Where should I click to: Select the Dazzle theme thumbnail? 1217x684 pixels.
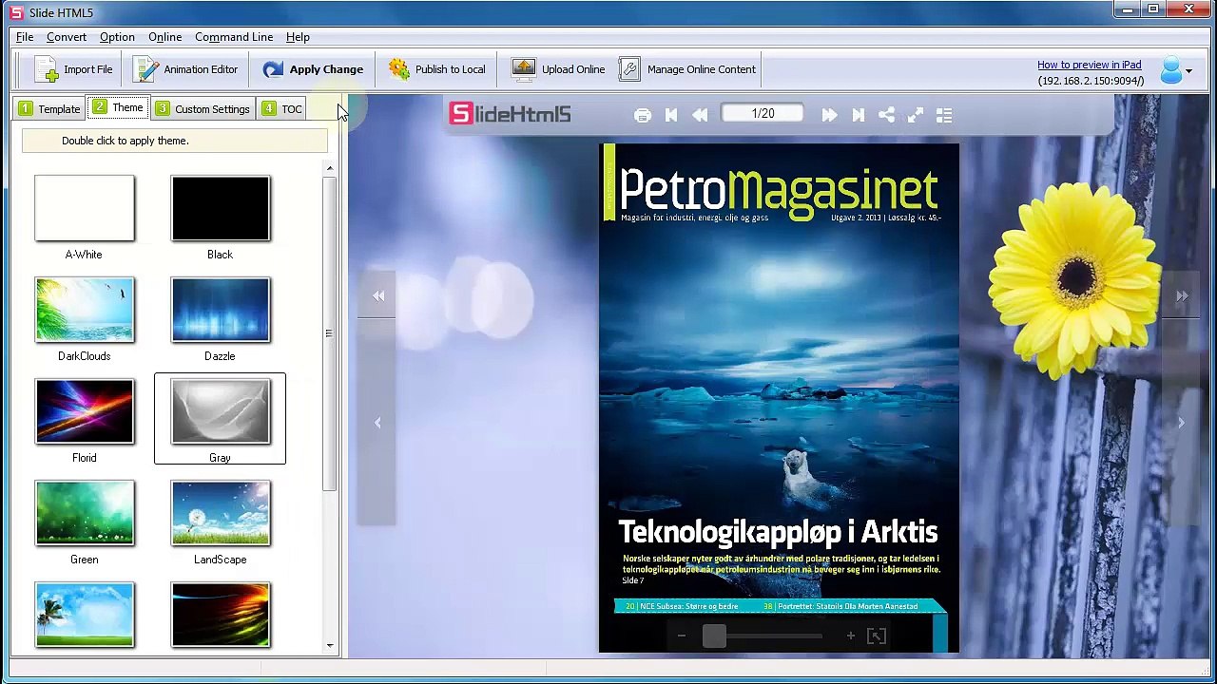pyautogui.click(x=221, y=310)
